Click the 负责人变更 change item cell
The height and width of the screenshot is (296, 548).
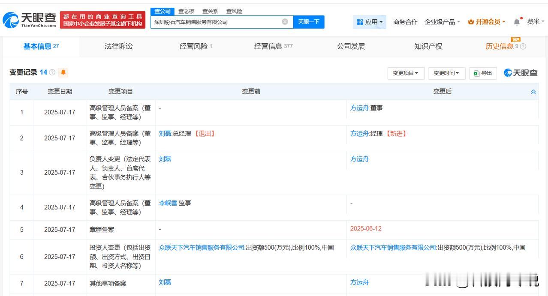click(x=120, y=173)
